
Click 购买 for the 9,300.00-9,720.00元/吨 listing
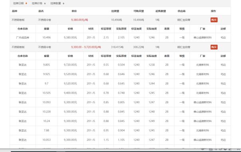click(x=214, y=47)
